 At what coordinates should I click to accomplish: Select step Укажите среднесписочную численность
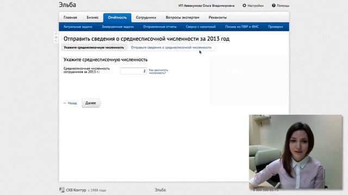point(94,48)
